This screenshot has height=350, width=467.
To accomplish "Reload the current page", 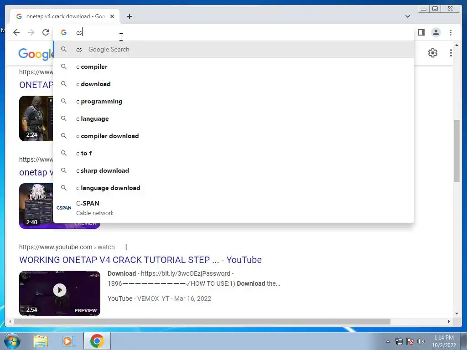I will pos(46,32).
